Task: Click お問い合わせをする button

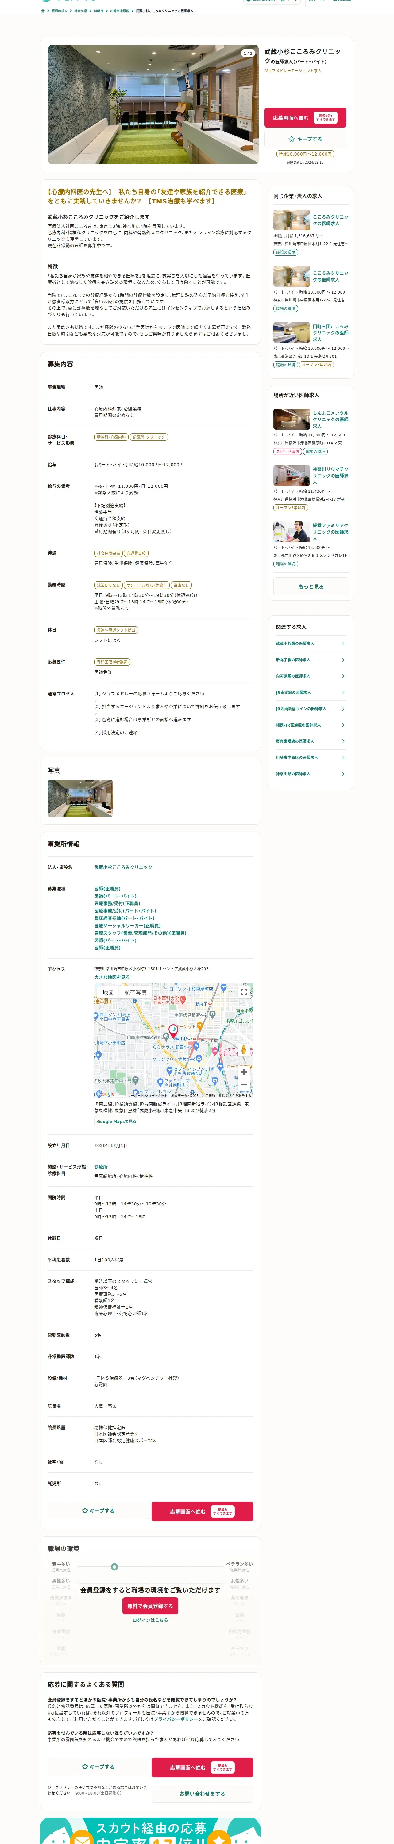Action: click(202, 1793)
